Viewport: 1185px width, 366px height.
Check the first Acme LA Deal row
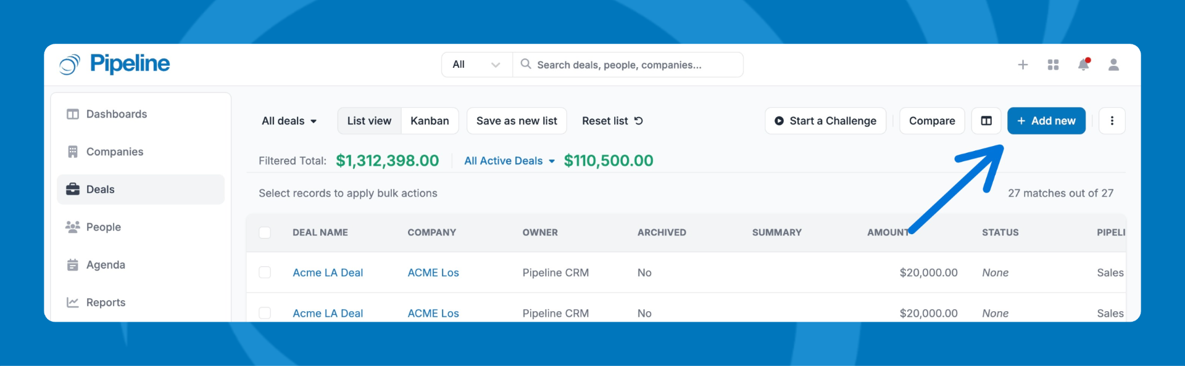265,272
